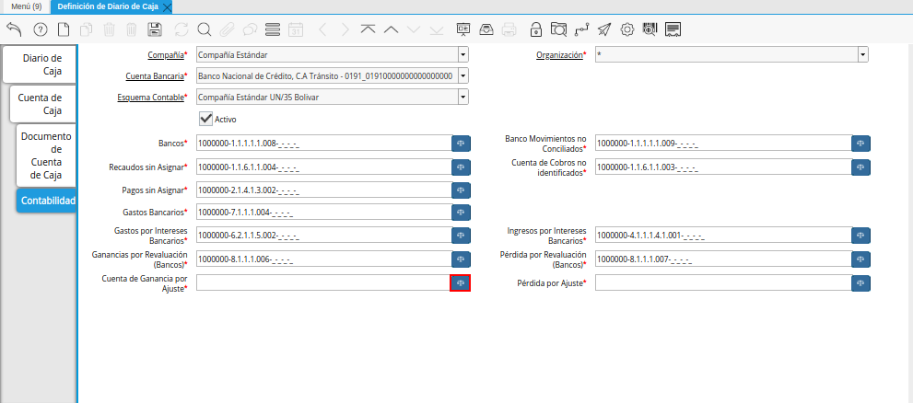Screen dimensions: 913x403
Task: Switch to the Menú (9) tab
Action: tap(26, 7)
